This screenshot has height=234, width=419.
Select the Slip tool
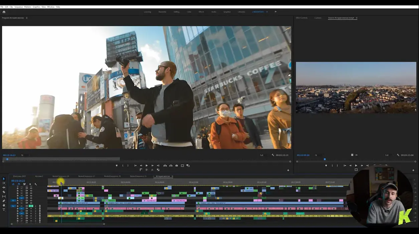click(4, 196)
